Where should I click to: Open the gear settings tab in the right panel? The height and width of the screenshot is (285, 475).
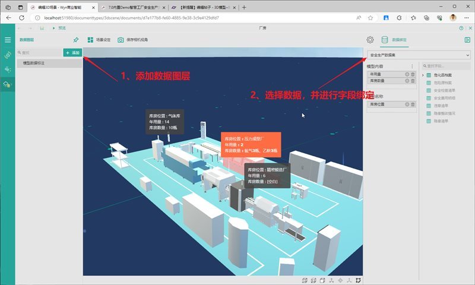tap(370, 40)
